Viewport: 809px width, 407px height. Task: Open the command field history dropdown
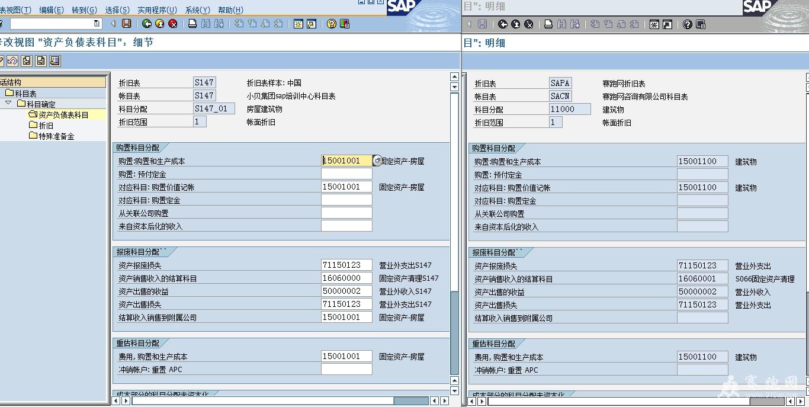[97, 24]
